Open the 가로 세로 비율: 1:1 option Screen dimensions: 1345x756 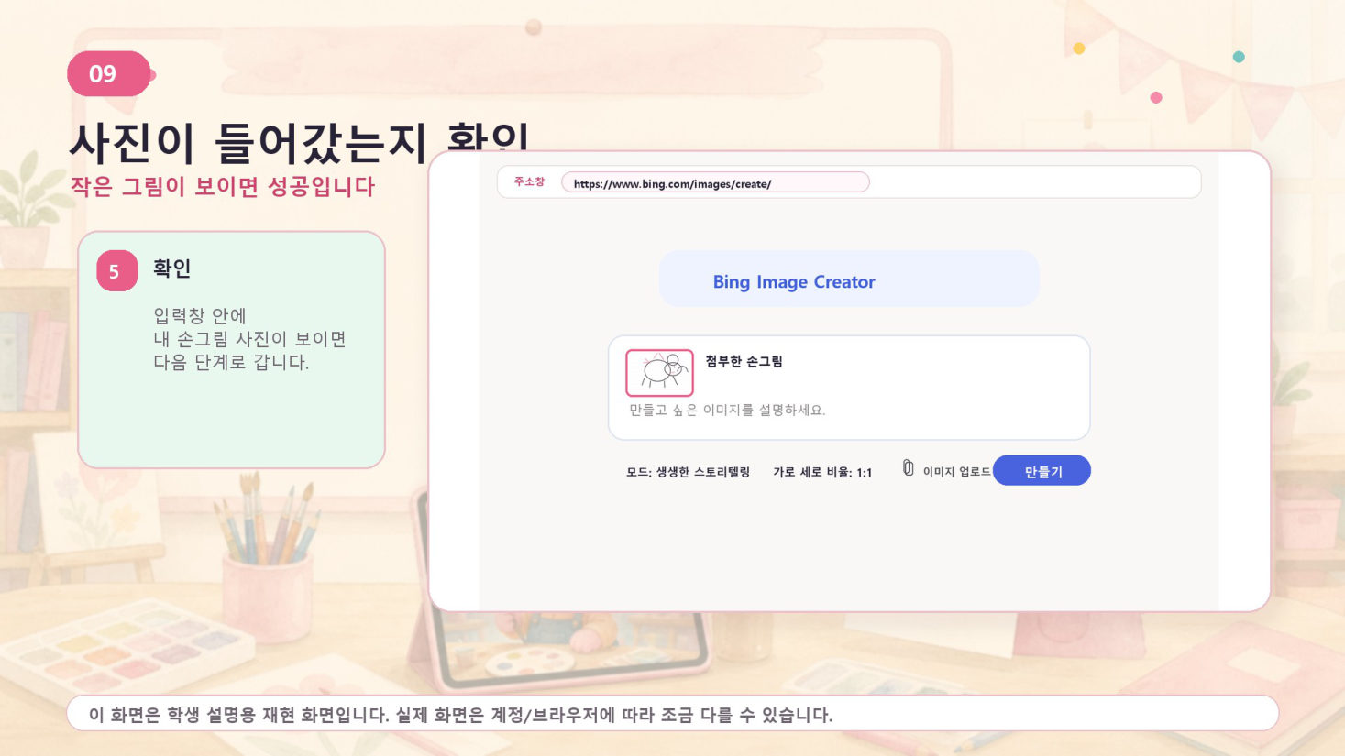coord(822,472)
